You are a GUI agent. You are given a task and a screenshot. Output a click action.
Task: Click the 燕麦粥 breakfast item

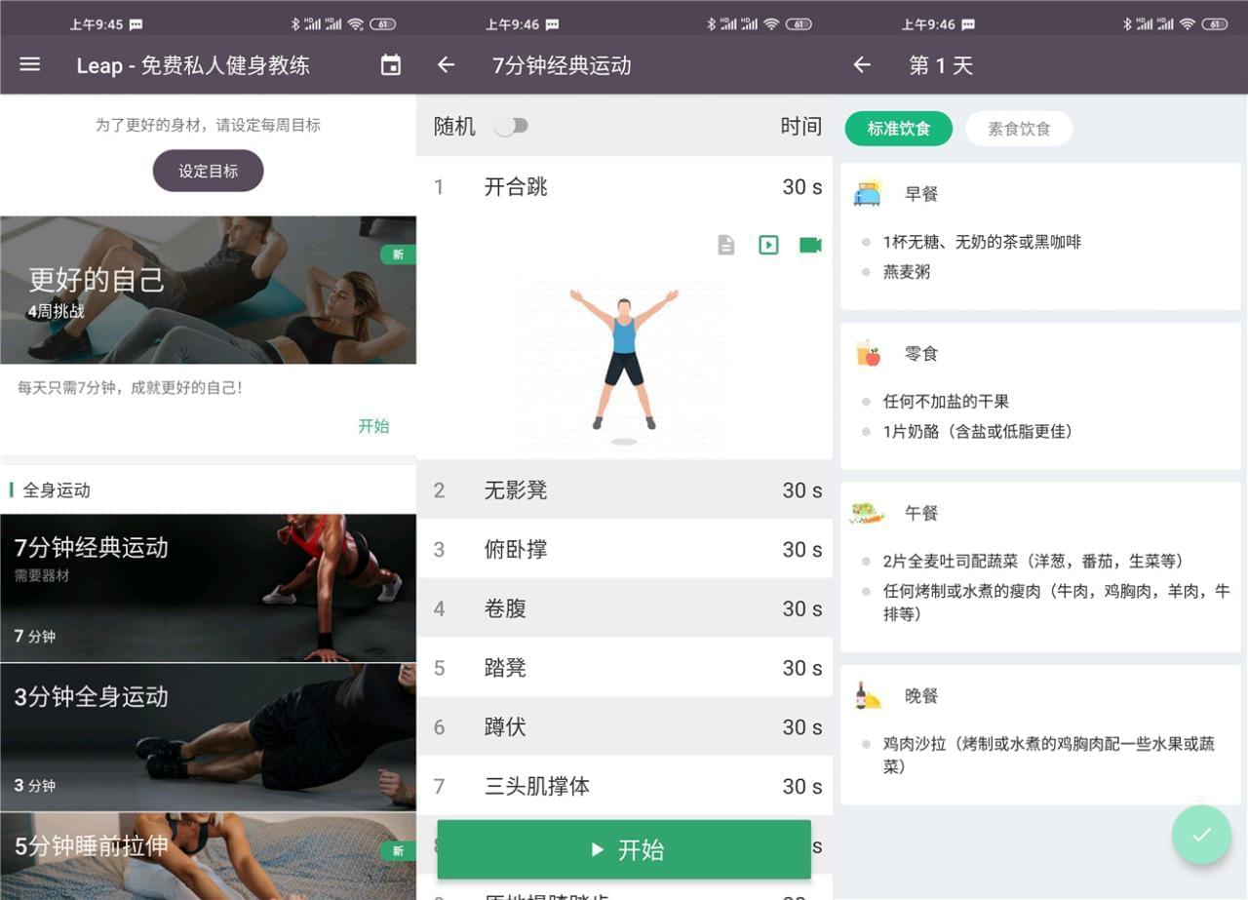pos(907,271)
